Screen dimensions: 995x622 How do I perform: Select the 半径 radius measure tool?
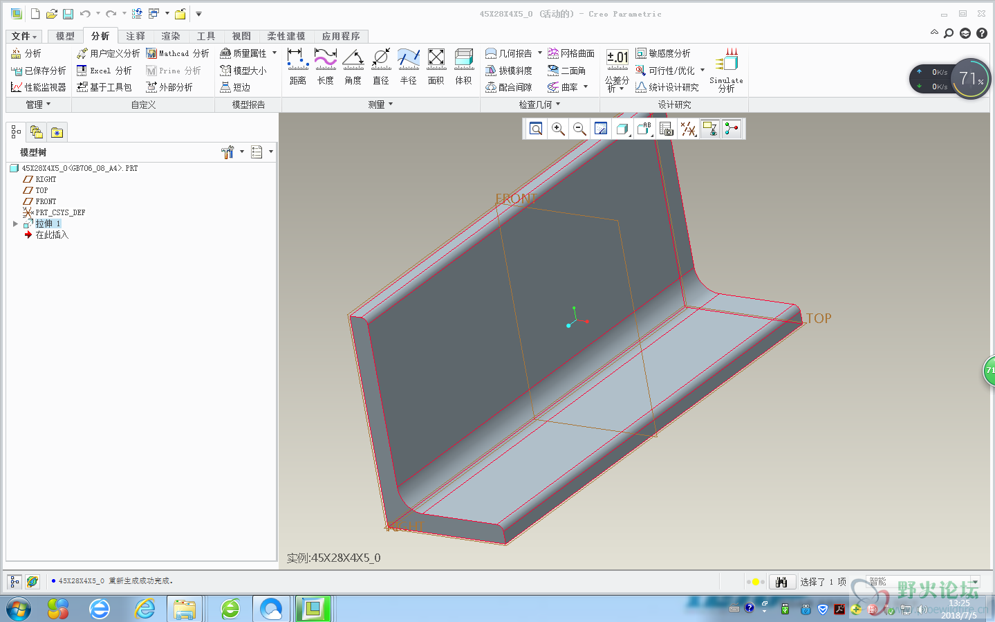(x=409, y=67)
